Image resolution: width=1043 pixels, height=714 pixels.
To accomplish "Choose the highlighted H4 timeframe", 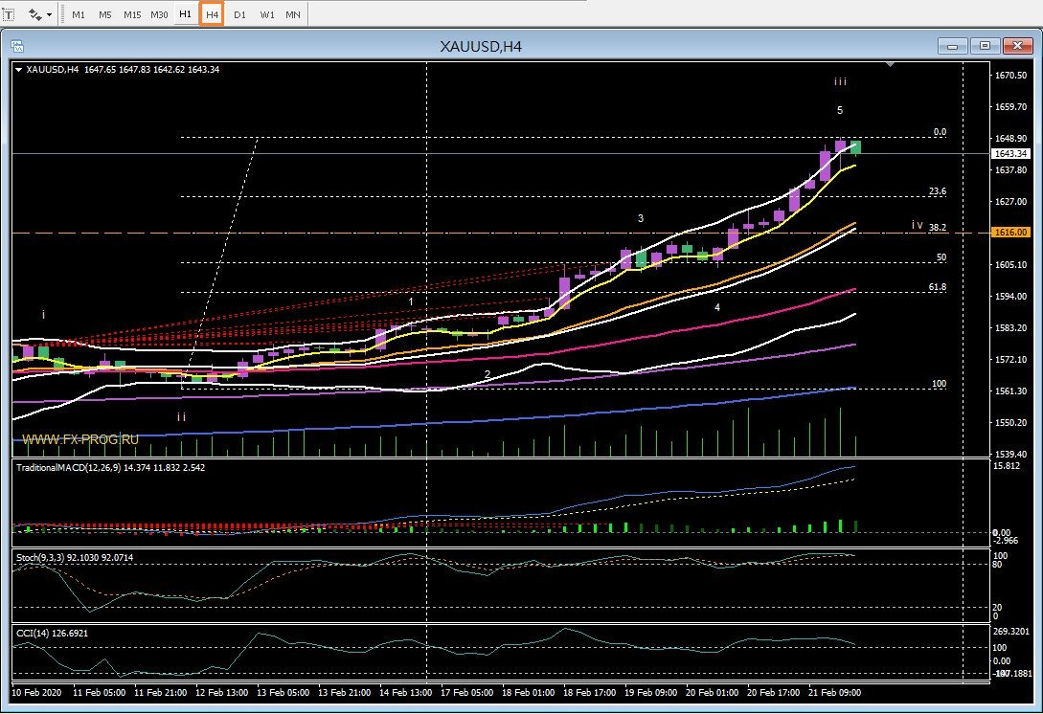I will pos(212,15).
